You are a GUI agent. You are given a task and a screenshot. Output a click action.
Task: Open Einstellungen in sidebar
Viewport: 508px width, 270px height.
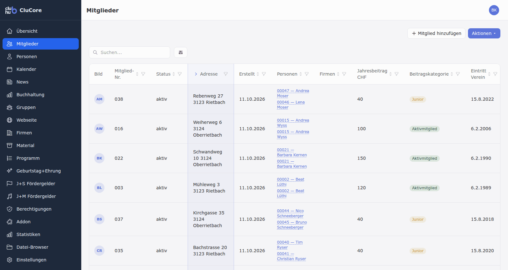click(x=41, y=260)
